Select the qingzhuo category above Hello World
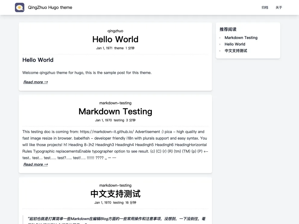Viewport: 299px width, 224px height. (x=115, y=31)
